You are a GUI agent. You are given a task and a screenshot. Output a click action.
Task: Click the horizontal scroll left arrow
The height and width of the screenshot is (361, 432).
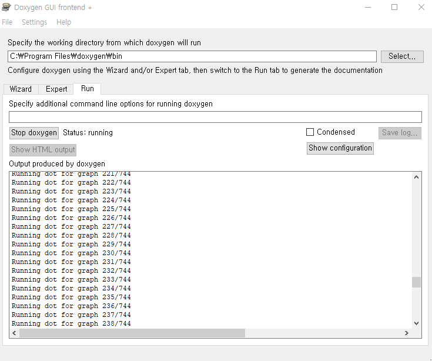tap(14, 333)
